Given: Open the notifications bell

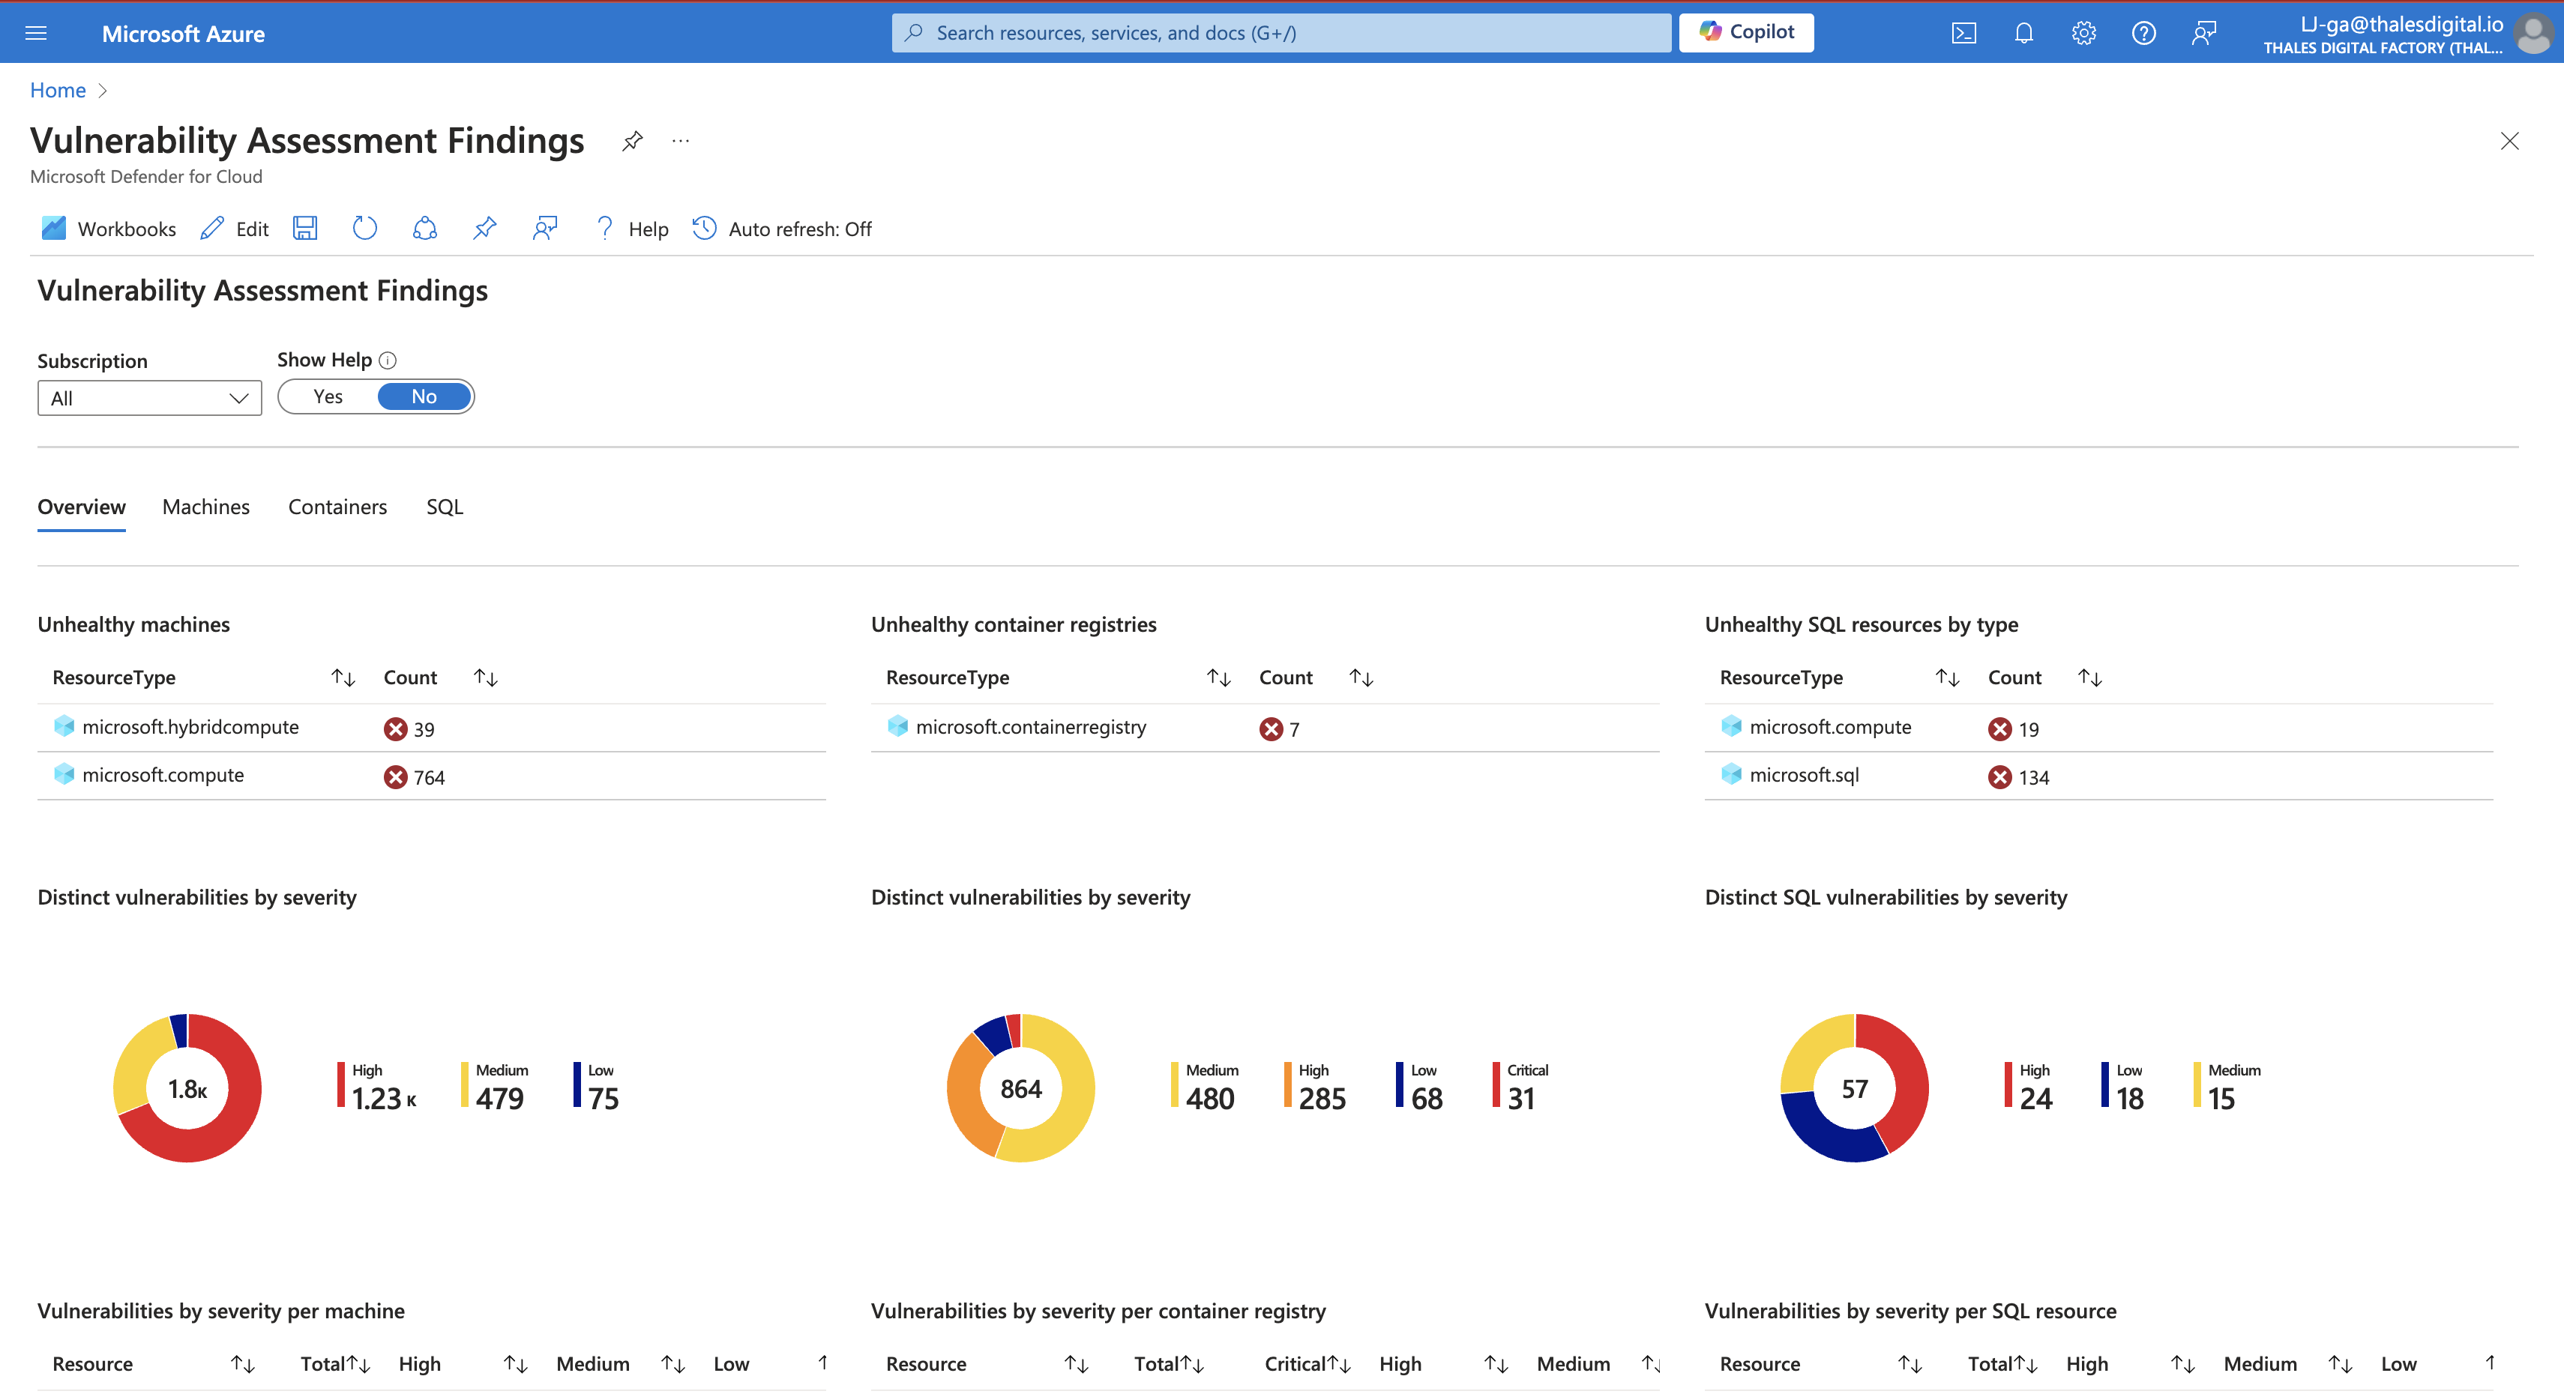Looking at the screenshot, I should click(2023, 33).
